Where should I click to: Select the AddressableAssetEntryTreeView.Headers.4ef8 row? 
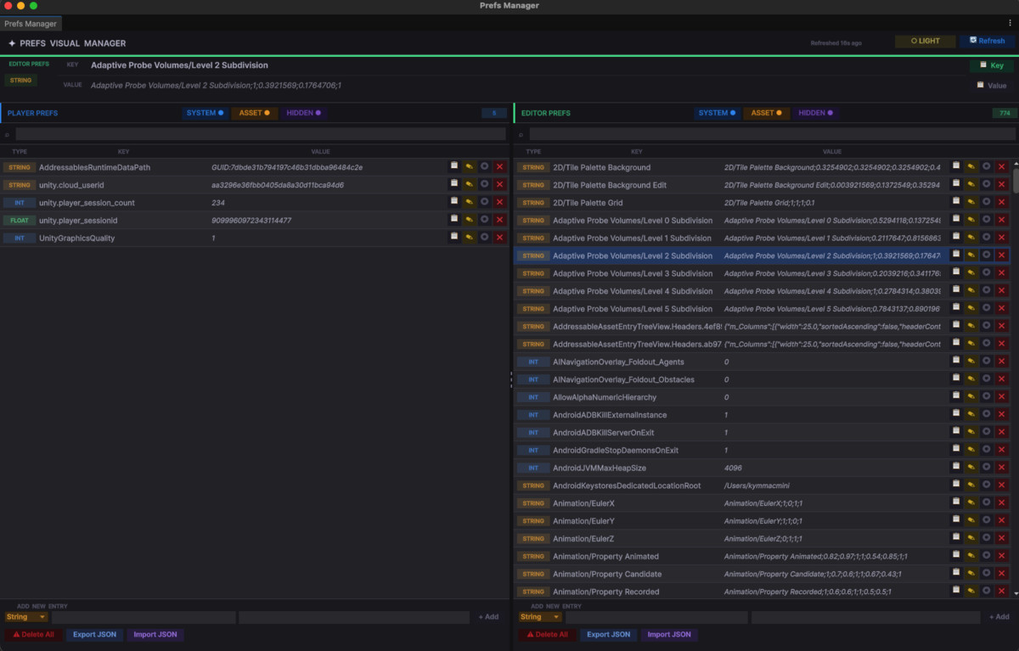(763, 326)
